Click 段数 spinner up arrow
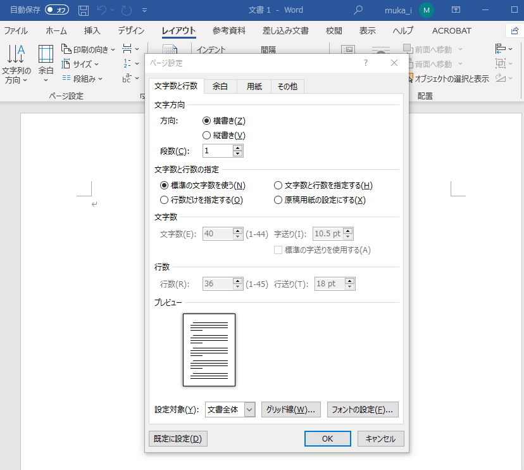The height and width of the screenshot is (470, 524). tap(237, 148)
